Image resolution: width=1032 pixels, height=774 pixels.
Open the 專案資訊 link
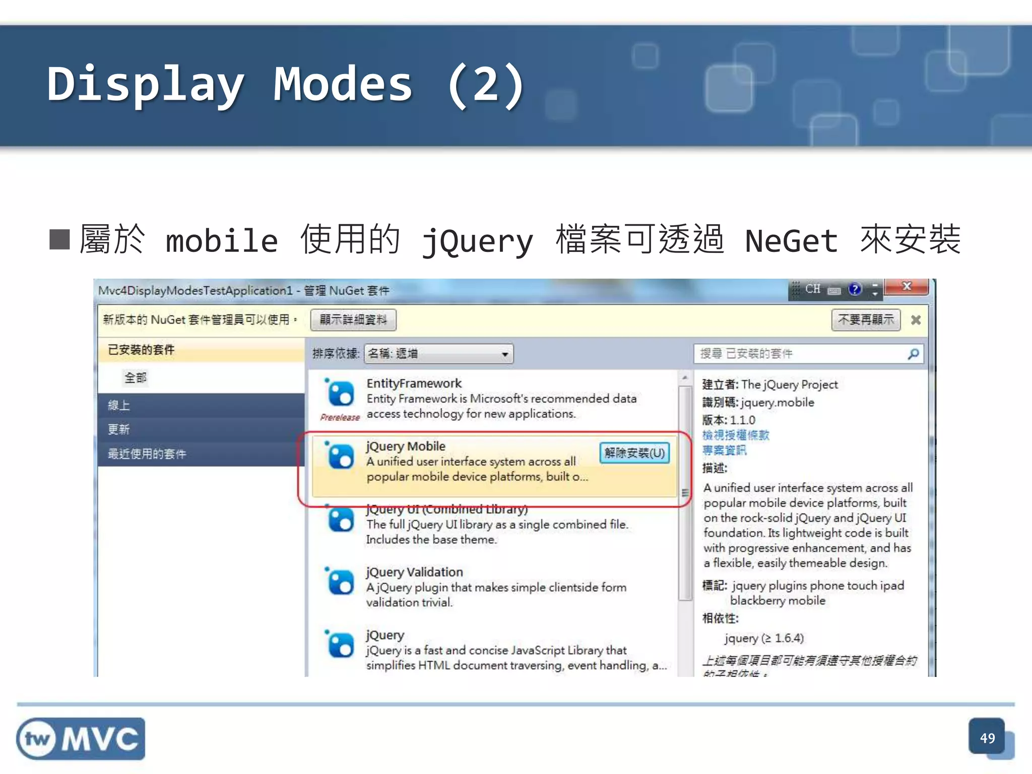coord(724,450)
